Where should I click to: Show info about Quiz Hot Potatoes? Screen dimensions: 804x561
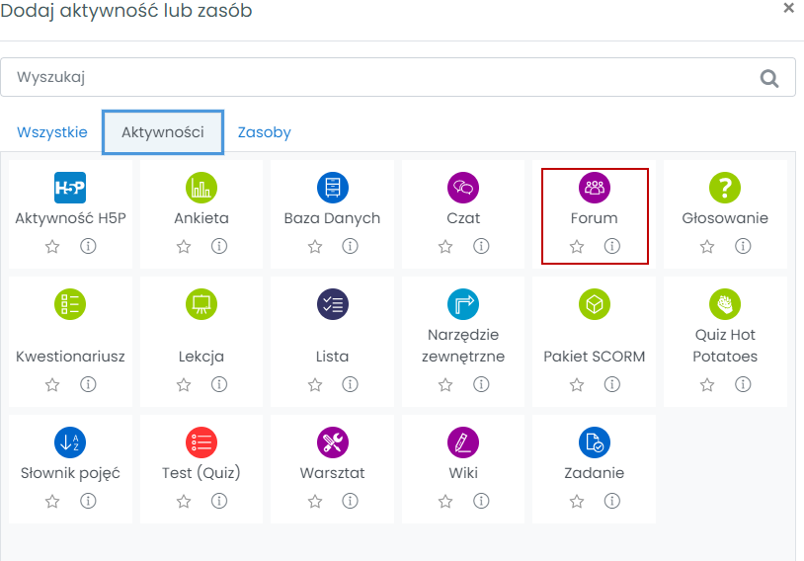(743, 384)
